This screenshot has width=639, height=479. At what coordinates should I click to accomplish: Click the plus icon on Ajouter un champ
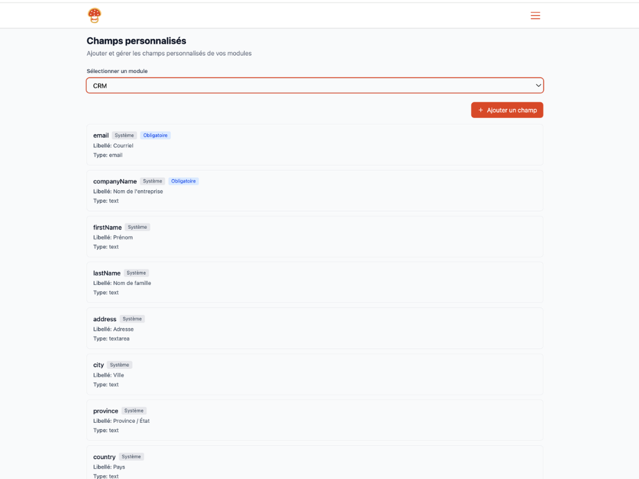coord(480,109)
